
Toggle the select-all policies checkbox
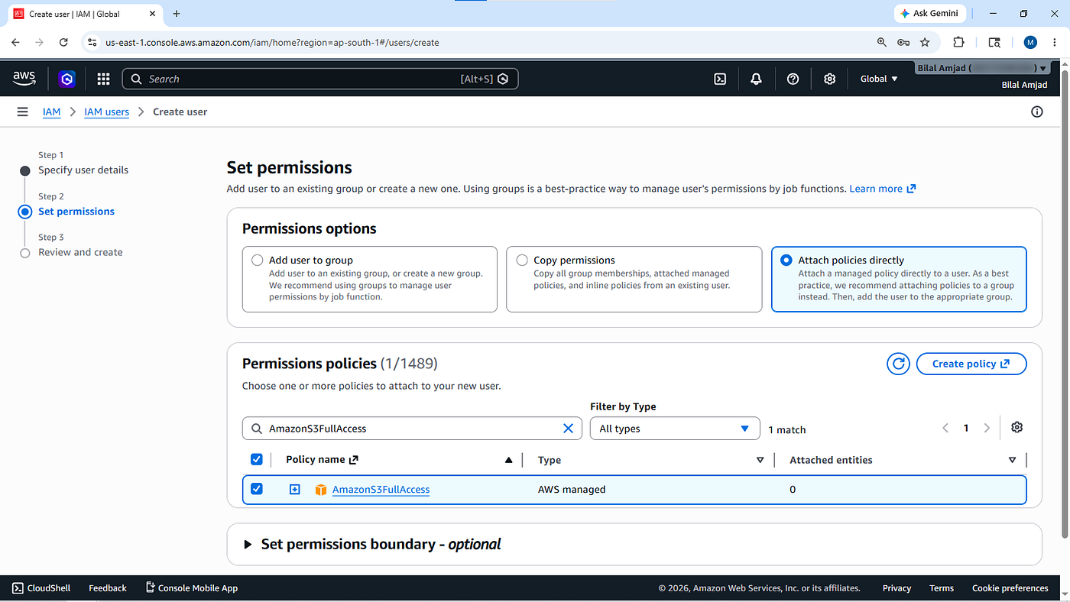coord(257,459)
